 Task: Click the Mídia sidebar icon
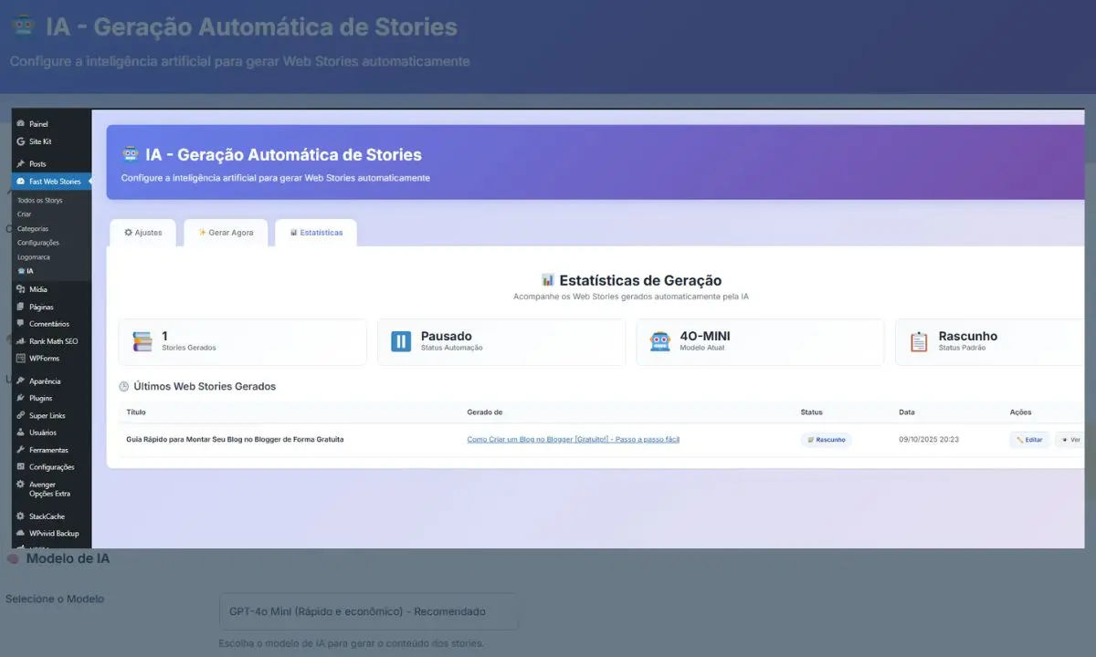(21, 289)
